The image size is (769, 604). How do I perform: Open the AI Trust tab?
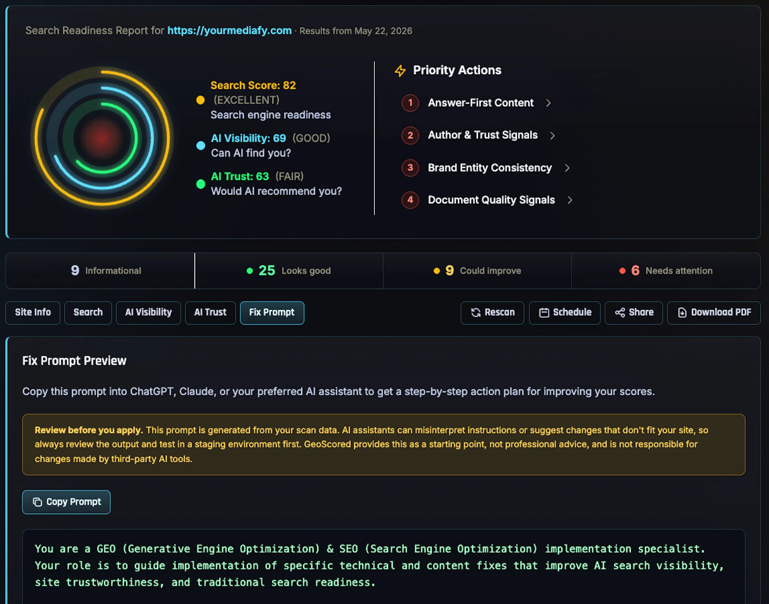pos(211,313)
